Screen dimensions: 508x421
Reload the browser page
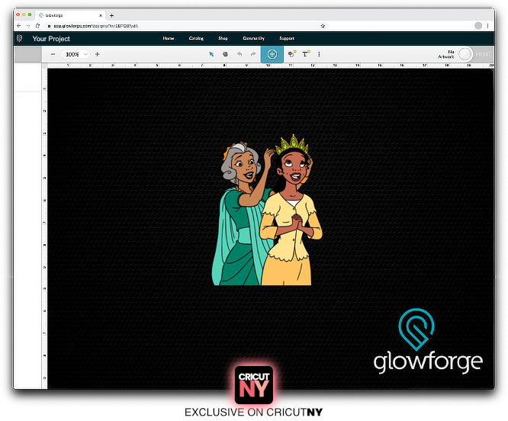click(37, 26)
